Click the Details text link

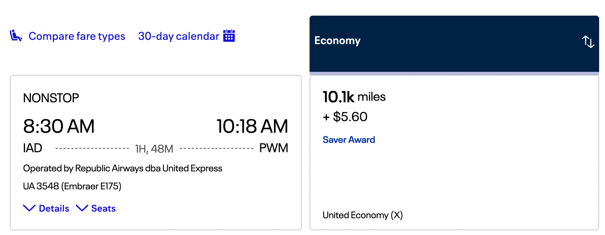click(x=54, y=208)
